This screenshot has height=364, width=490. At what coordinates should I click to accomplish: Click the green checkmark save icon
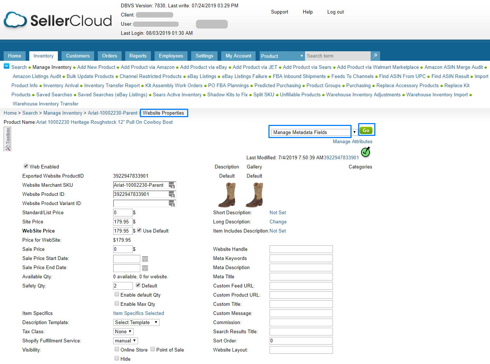(365, 152)
